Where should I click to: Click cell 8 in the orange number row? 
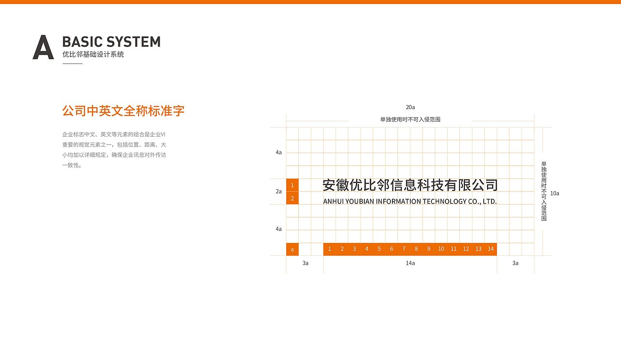[x=416, y=249]
